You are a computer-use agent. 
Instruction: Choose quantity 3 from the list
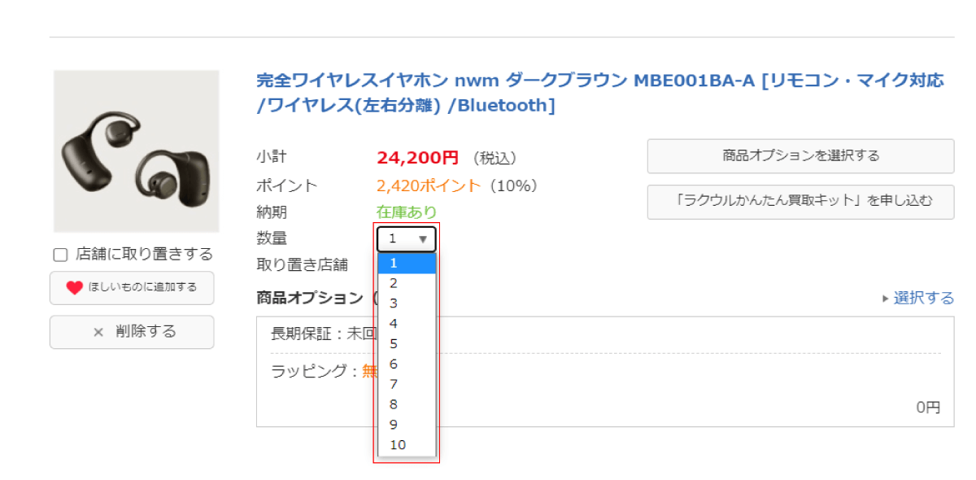tap(407, 303)
